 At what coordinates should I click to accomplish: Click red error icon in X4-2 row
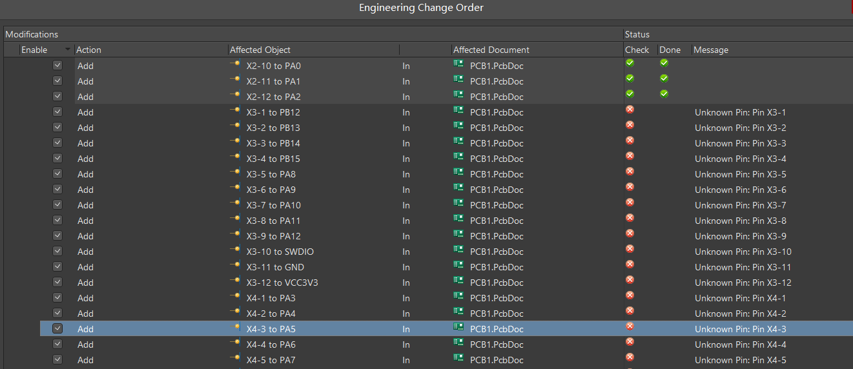coord(630,310)
